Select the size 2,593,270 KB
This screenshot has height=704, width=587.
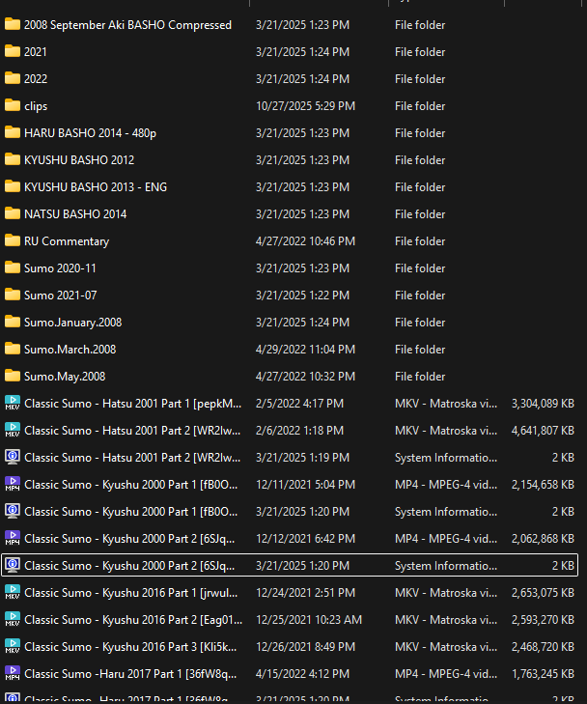[x=543, y=620]
